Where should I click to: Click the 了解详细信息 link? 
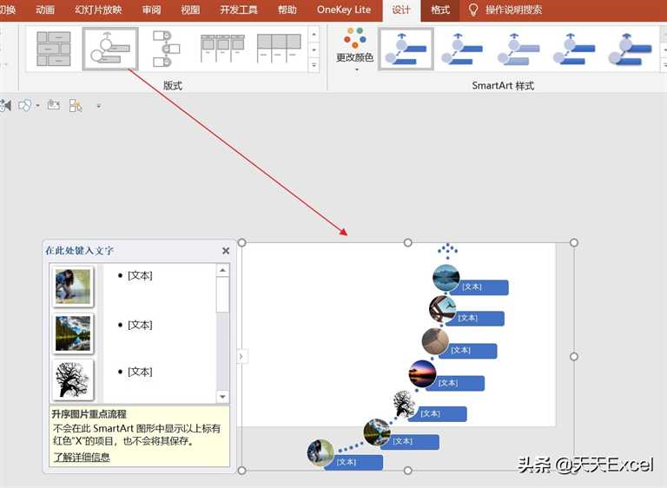[81, 457]
